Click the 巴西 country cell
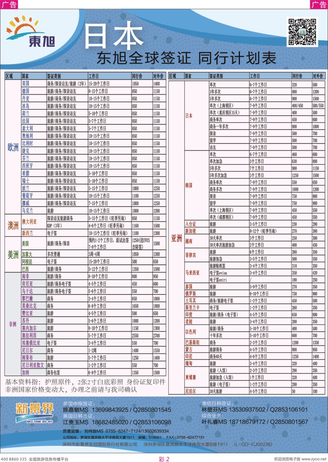The width and height of the screenshot is (328, 462). point(33,269)
